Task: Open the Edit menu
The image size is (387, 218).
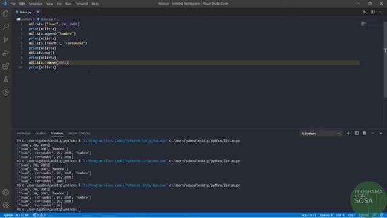Action: [x=22, y=4]
